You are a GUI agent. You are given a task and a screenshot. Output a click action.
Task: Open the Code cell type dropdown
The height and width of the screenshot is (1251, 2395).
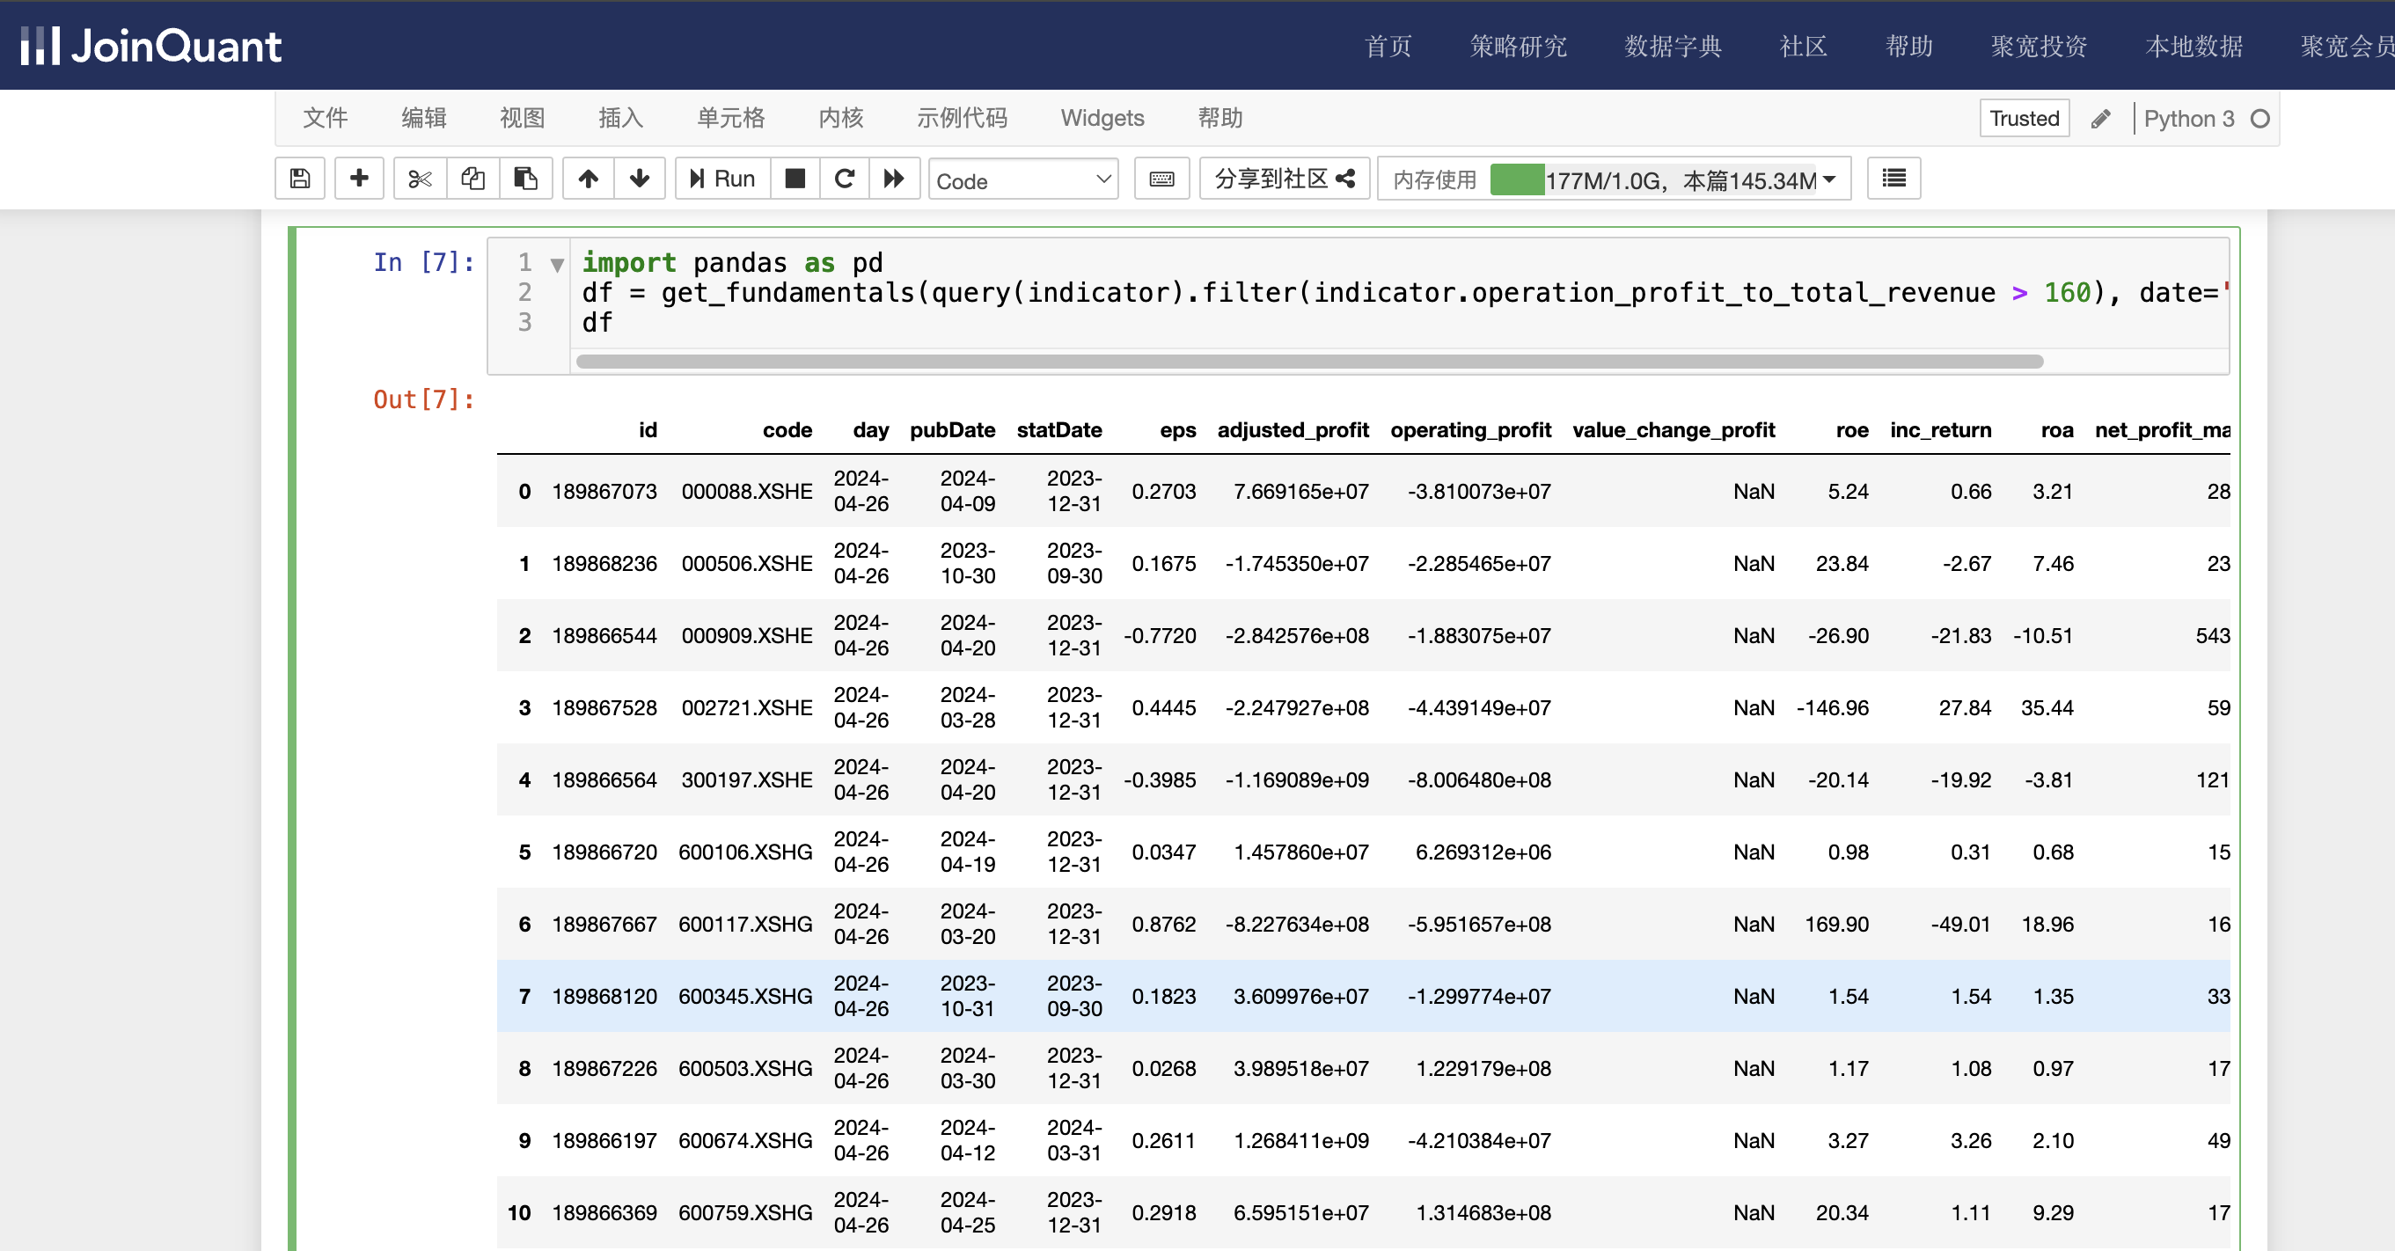click(1022, 180)
